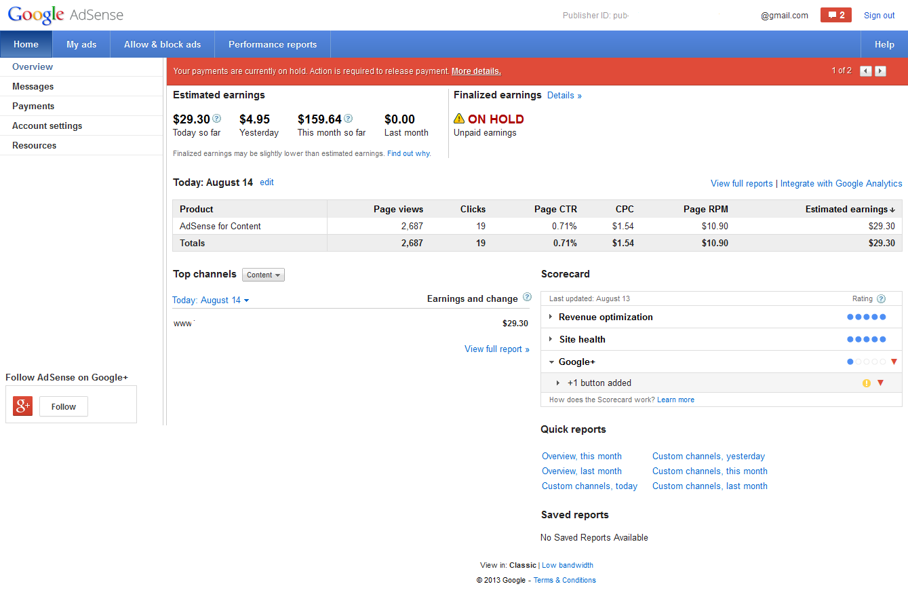Expand the Site health scorecard row
This screenshot has height=601, width=908.
pos(551,339)
